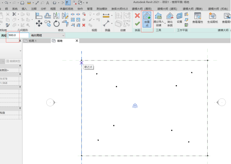Click the Print icon in quick access toolbar
Image resolution: width=231 pixels, height=164 pixels.
coord(22,3)
